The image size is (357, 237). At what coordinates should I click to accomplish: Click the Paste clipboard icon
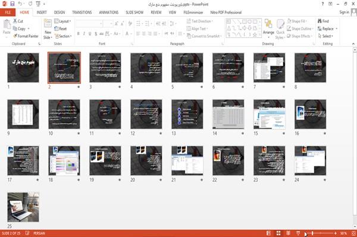coord(7,24)
